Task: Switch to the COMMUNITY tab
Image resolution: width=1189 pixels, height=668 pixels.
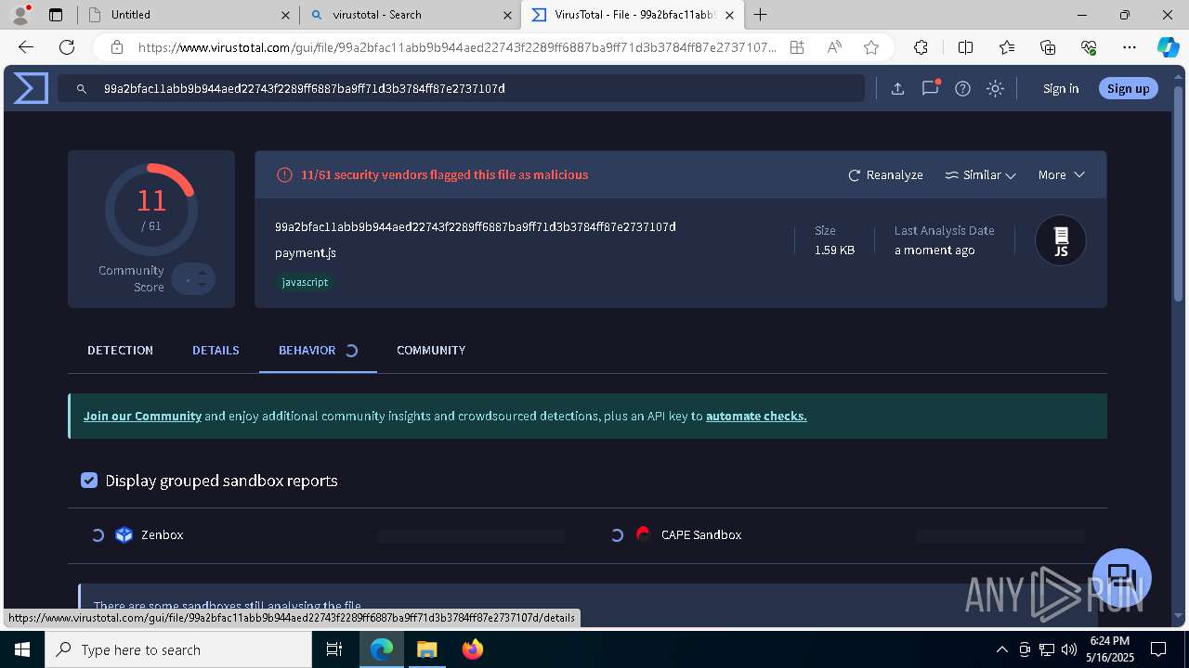Action: pyautogui.click(x=431, y=350)
